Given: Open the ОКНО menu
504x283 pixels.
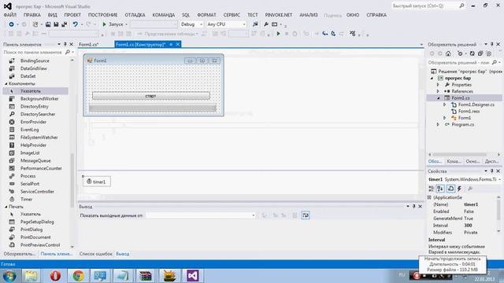Looking at the screenshot, I should 353,15.
